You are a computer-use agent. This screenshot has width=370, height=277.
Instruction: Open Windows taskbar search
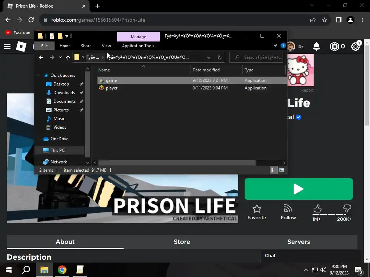(x=26, y=270)
